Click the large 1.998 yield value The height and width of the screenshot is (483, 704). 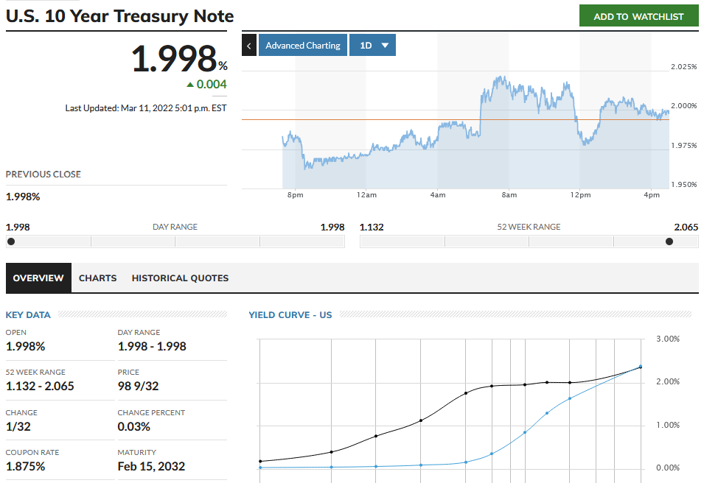coord(174,58)
